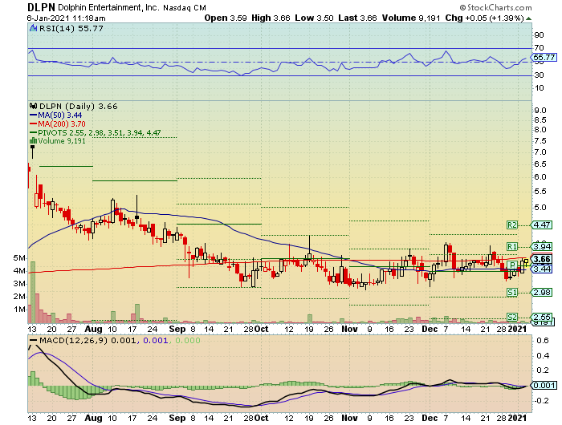
Task: Click the Volume 9,191 legend text
Action: coord(62,141)
